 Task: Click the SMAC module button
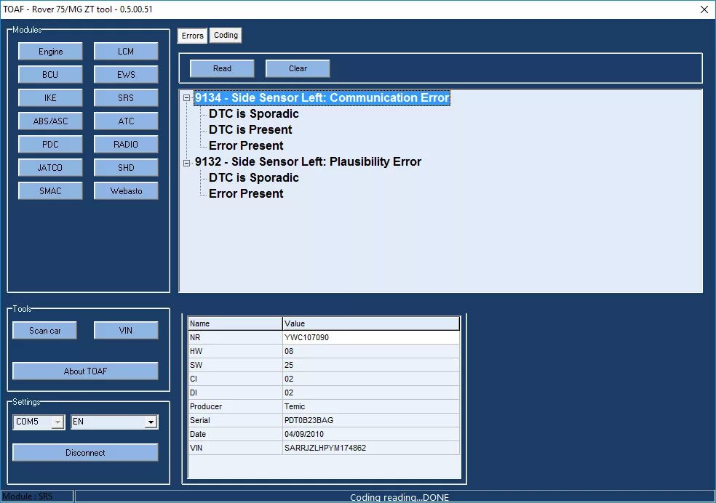point(50,191)
